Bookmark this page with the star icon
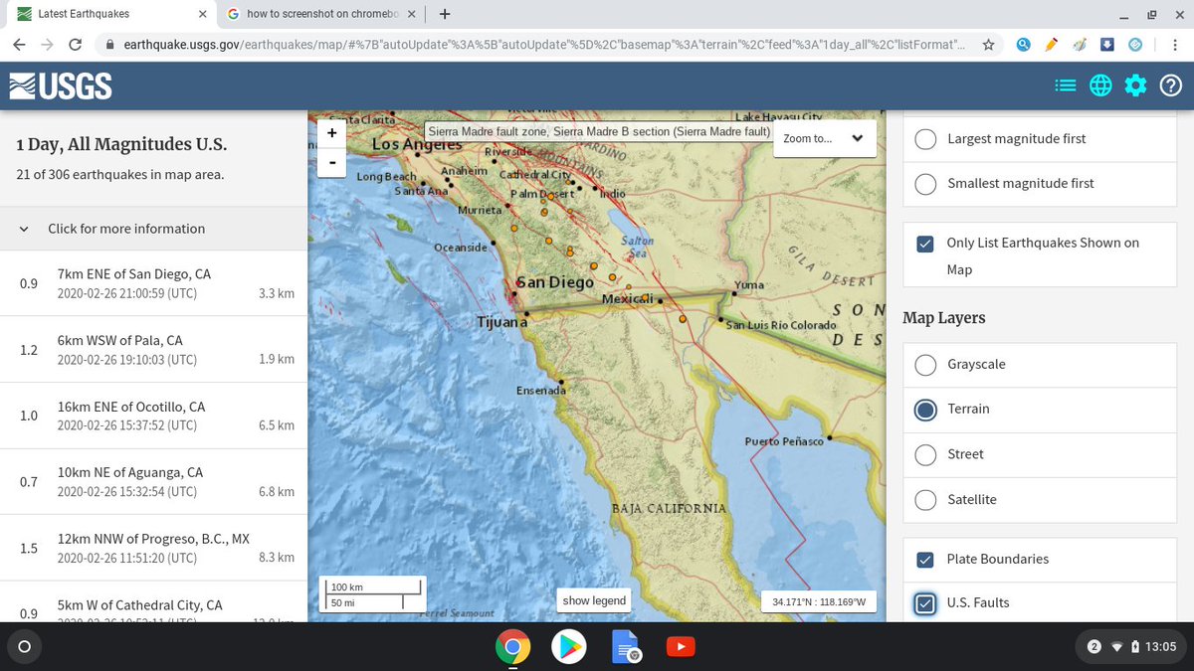 pyautogui.click(x=988, y=45)
